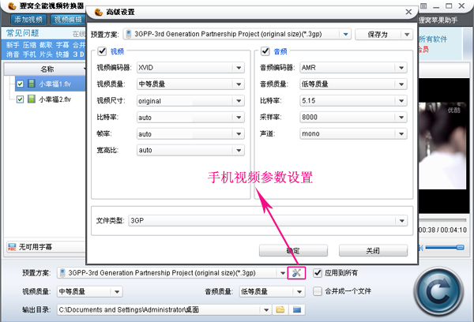Click 压缩 help link

coord(29,45)
